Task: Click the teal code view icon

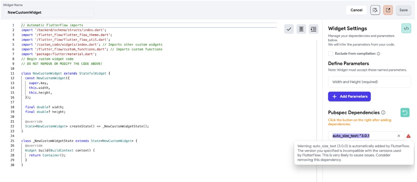Action: [406, 29]
